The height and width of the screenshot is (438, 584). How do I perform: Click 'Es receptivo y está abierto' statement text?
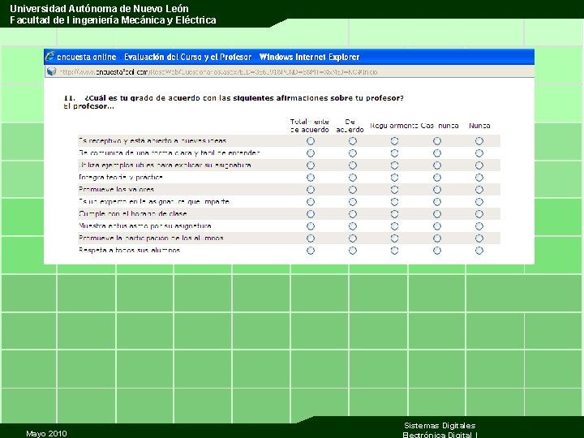pos(152,141)
